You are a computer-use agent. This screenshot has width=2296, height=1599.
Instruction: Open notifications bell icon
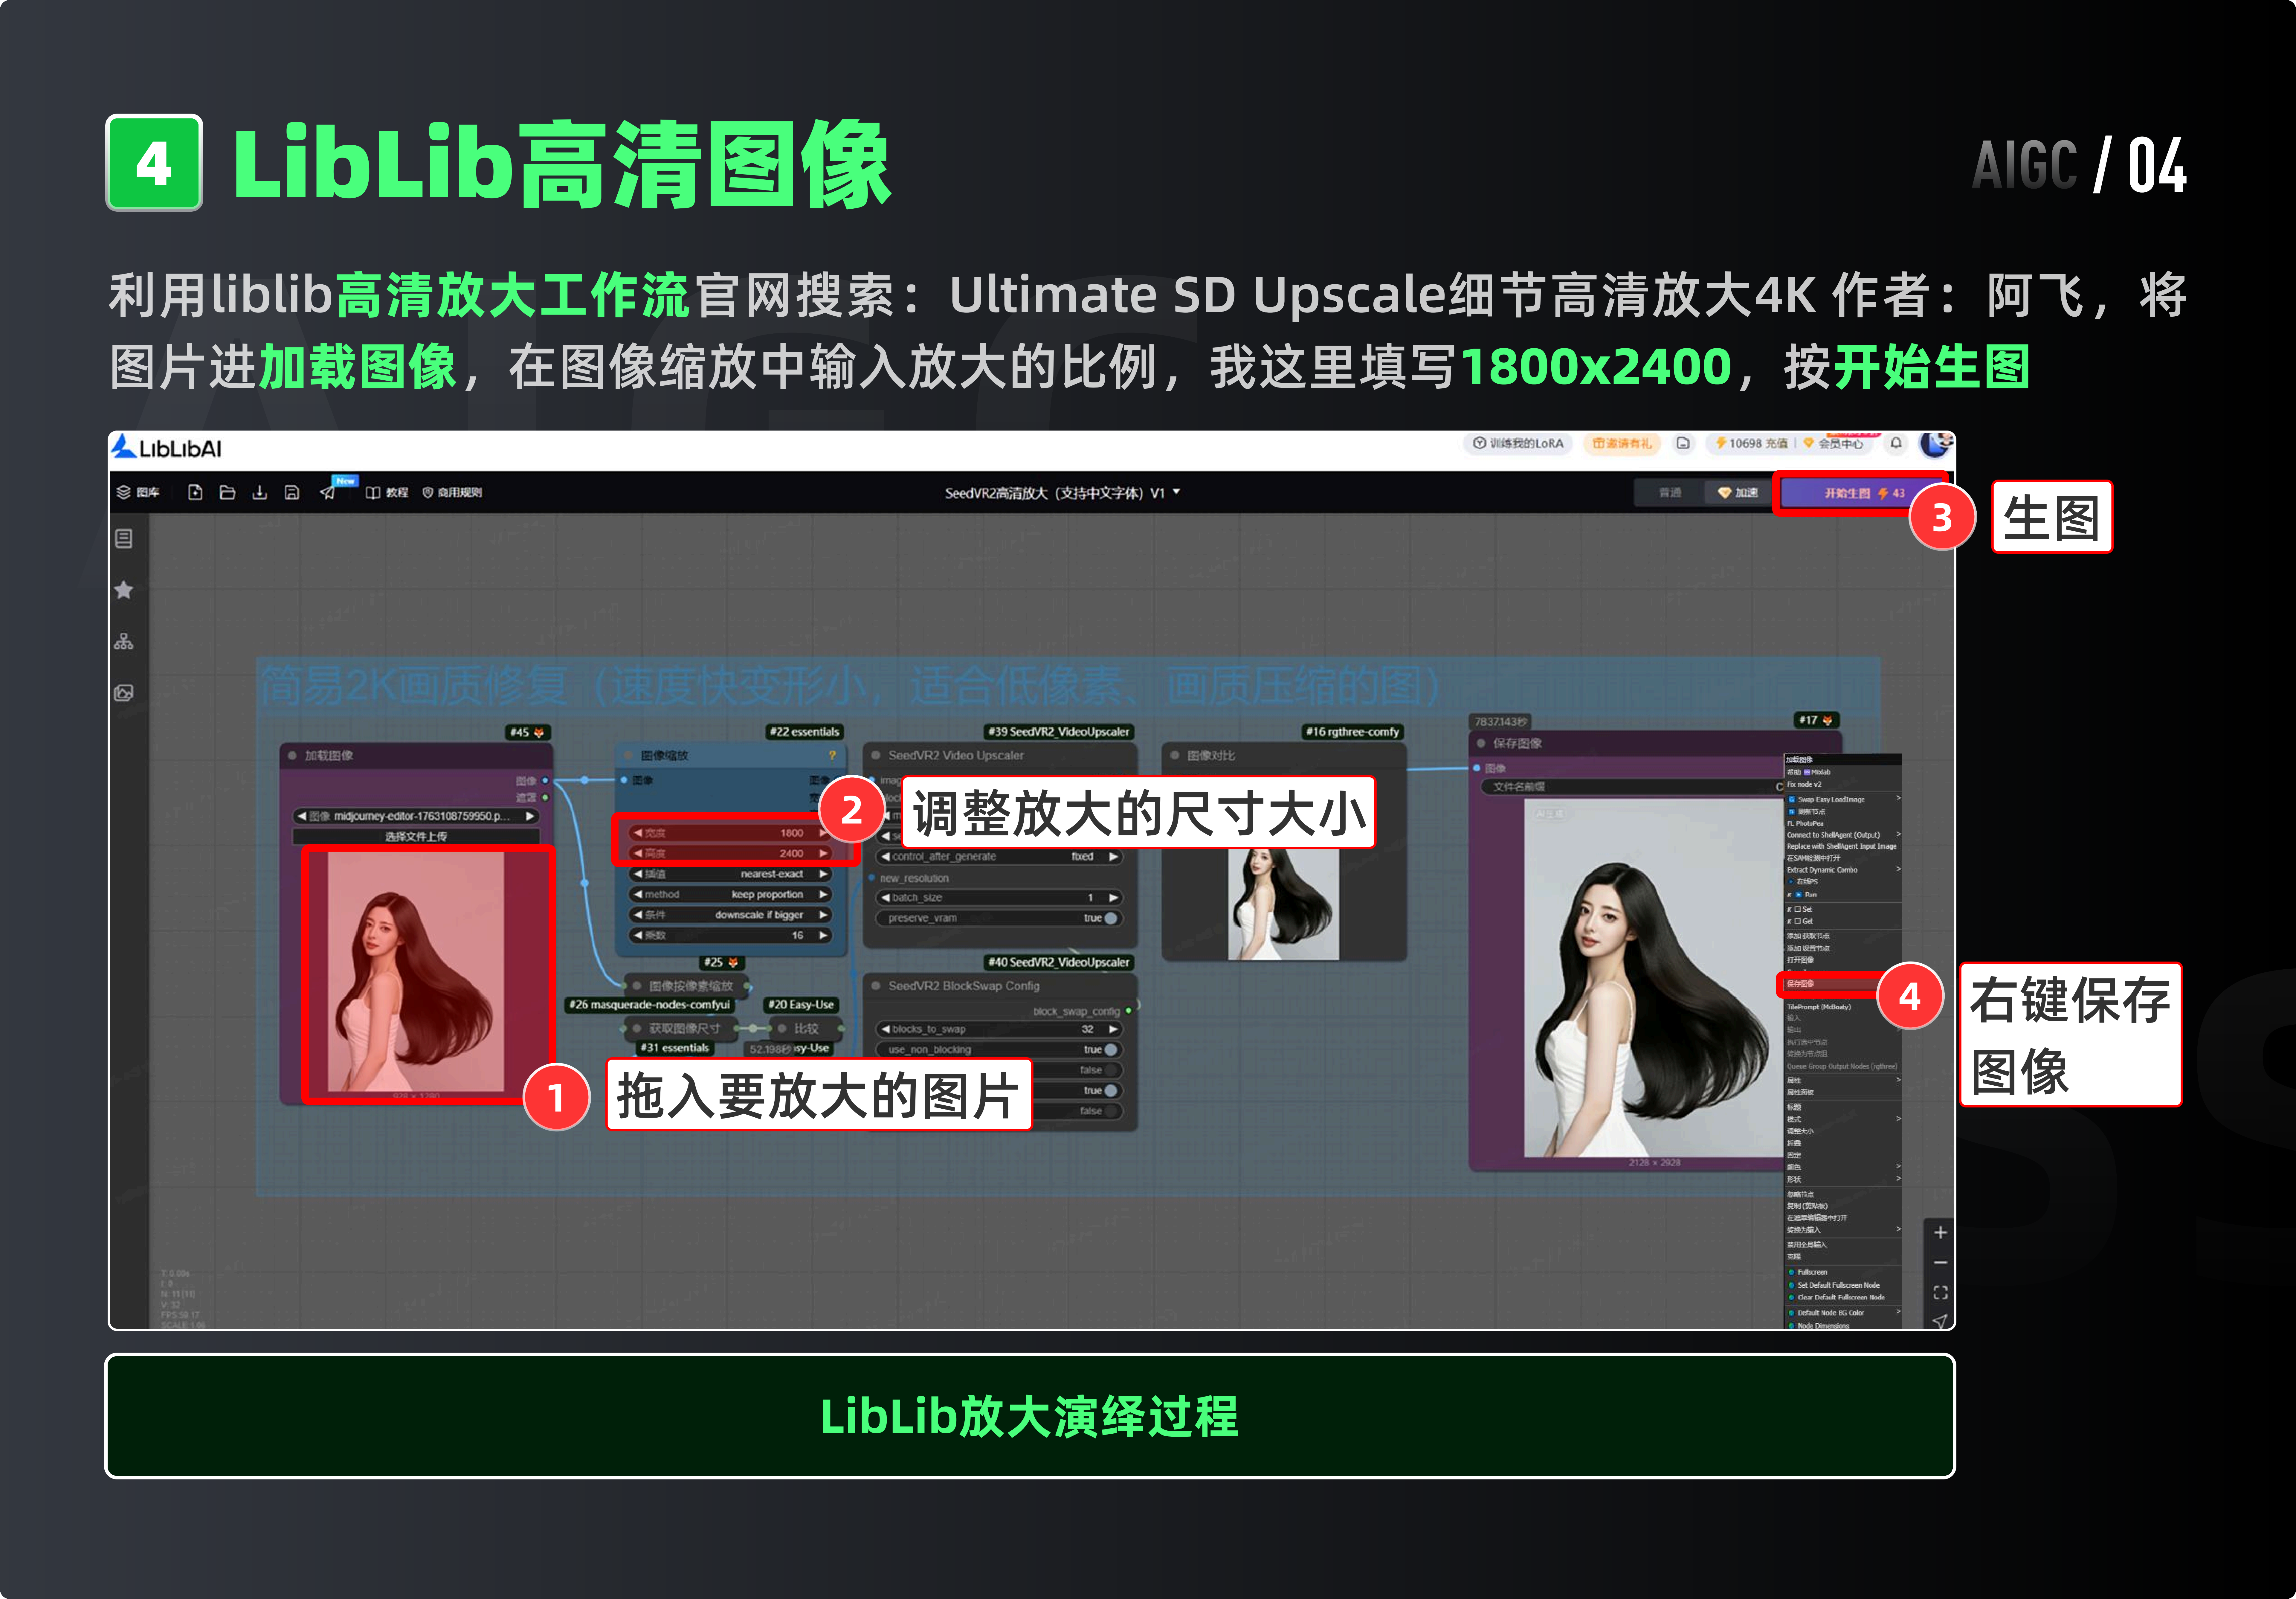coord(1896,443)
